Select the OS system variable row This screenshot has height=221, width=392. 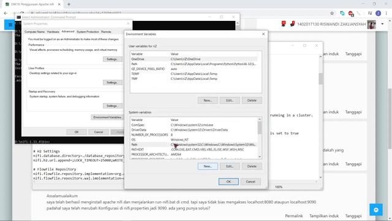(194, 139)
